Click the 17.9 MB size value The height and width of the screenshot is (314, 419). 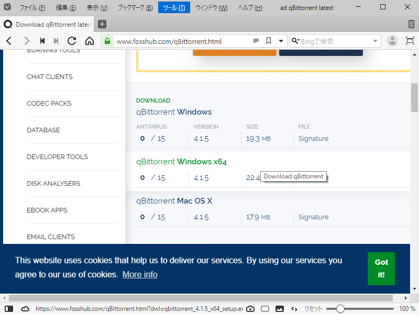point(258,217)
